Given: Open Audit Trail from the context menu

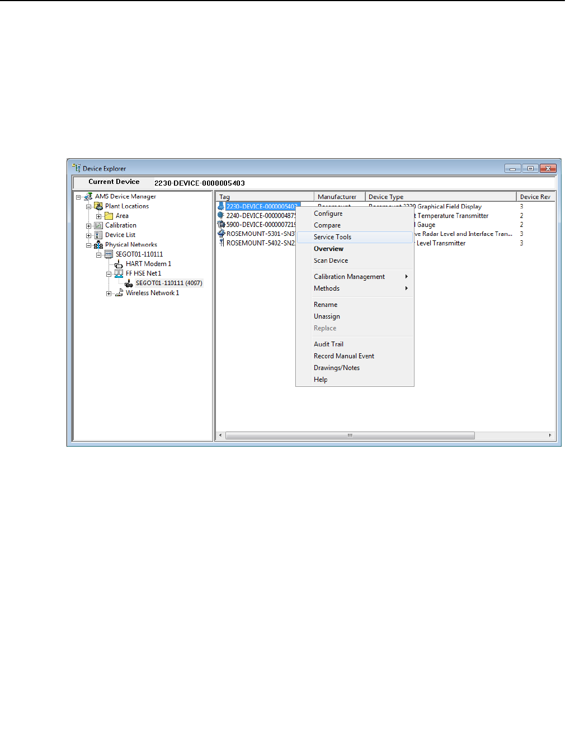Looking at the screenshot, I should (355, 344).
